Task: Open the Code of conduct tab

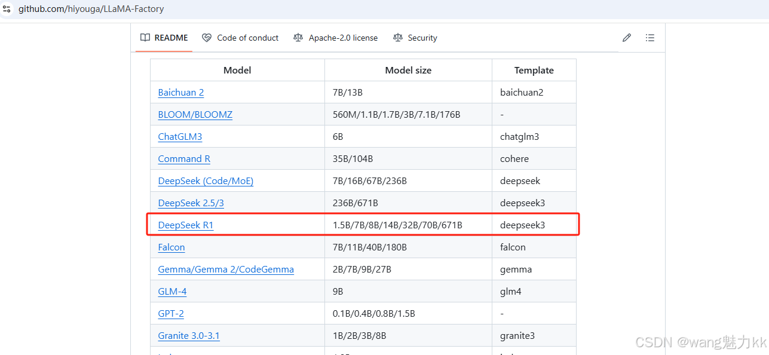Action: 240,38
